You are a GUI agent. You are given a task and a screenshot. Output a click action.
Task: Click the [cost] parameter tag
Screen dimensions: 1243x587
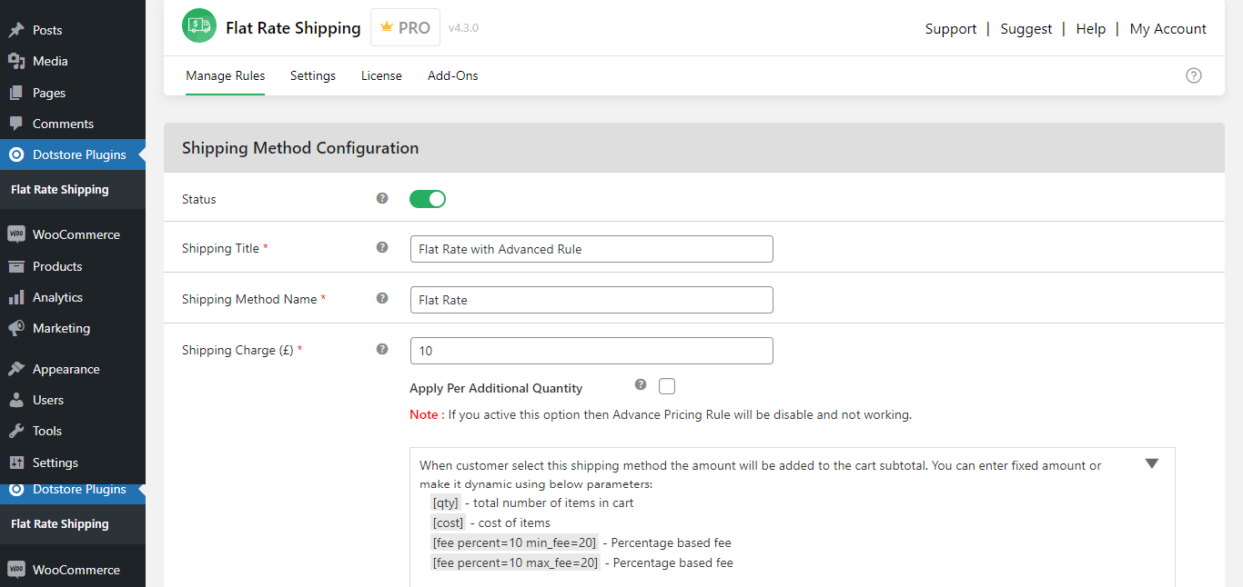click(x=449, y=522)
